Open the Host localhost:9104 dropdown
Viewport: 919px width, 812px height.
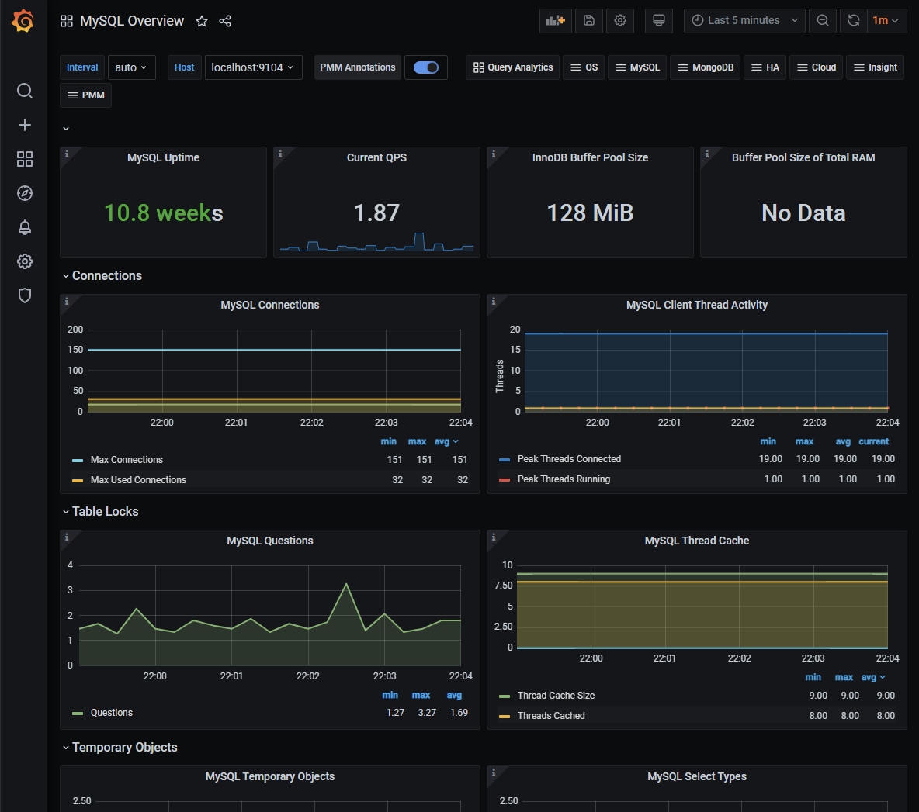point(253,67)
